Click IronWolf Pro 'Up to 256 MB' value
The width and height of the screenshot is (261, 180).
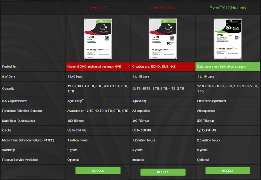(142, 130)
